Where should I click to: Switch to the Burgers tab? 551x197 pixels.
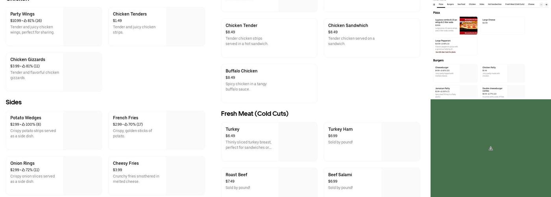450,4
